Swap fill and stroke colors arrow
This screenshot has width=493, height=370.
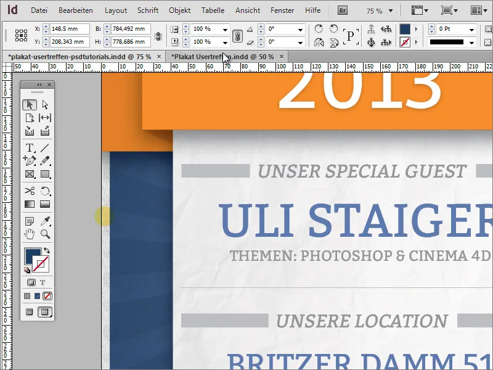pyautogui.click(x=47, y=250)
